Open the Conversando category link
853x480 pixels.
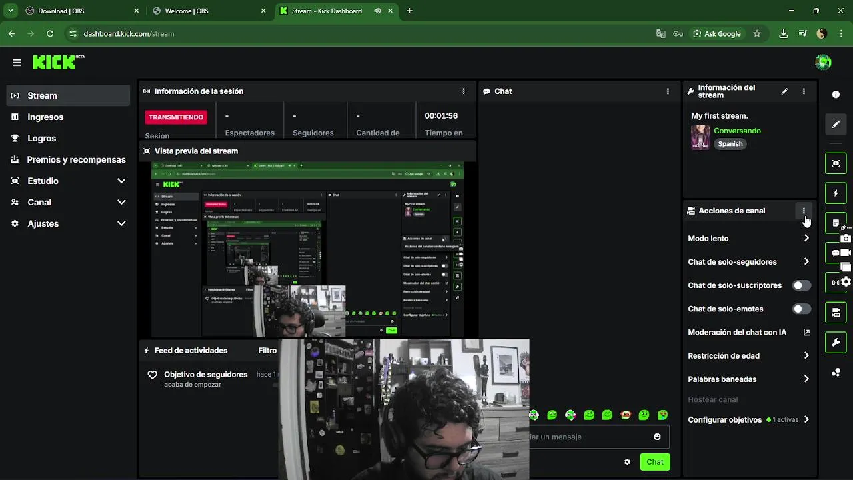[737, 131]
